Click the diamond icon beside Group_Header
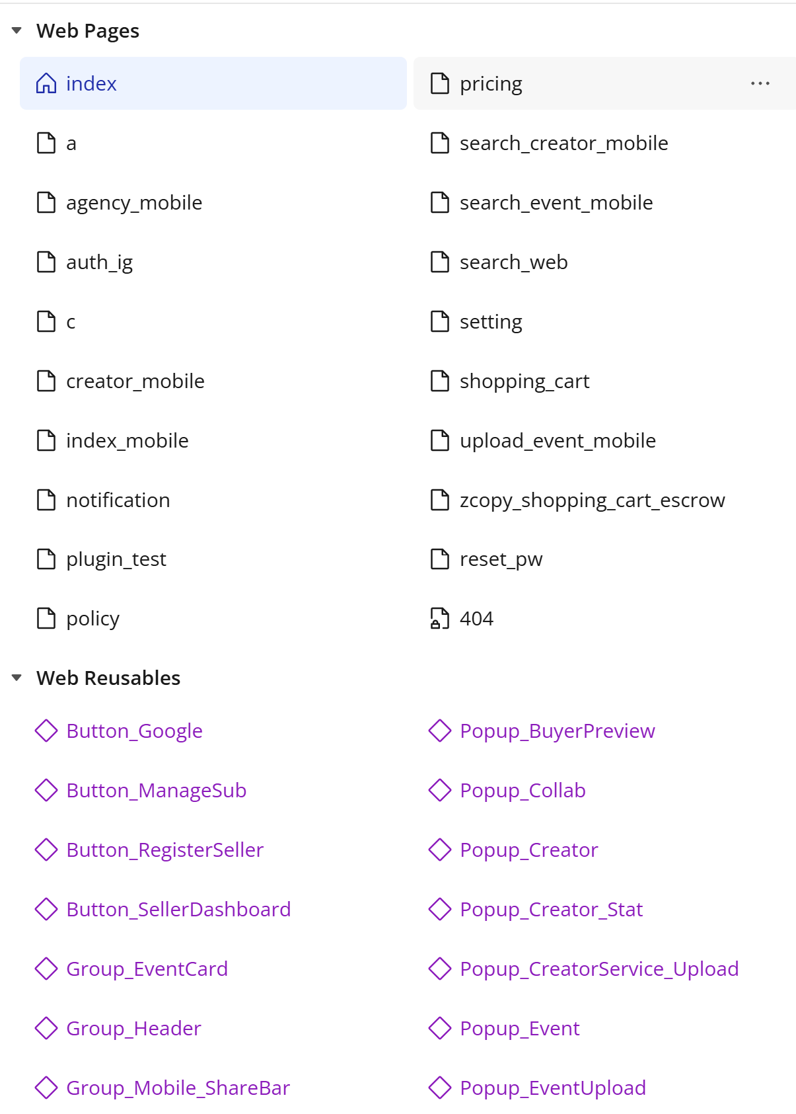796x1114 pixels. pyautogui.click(x=46, y=1029)
